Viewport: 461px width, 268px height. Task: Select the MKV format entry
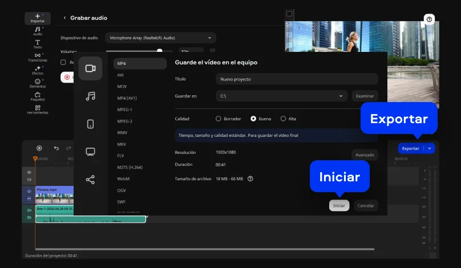coord(122,144)
